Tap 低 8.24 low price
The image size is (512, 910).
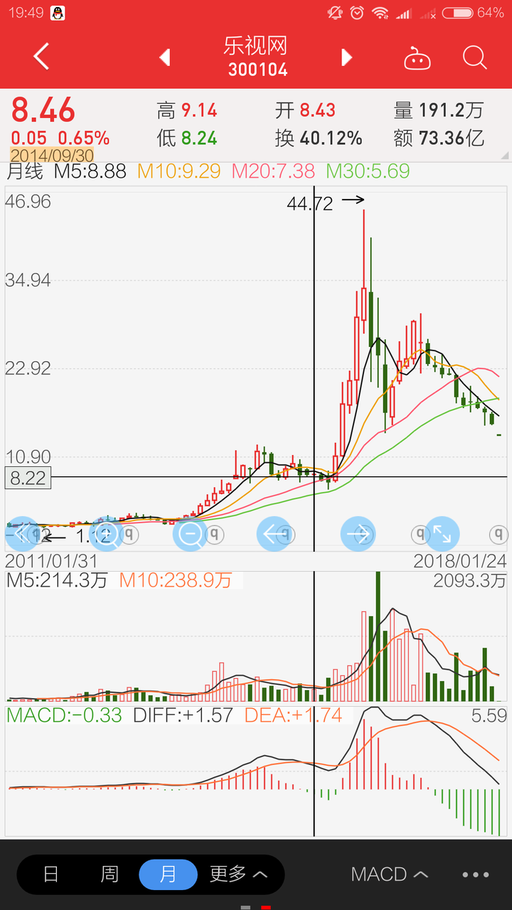coord(187,138)
